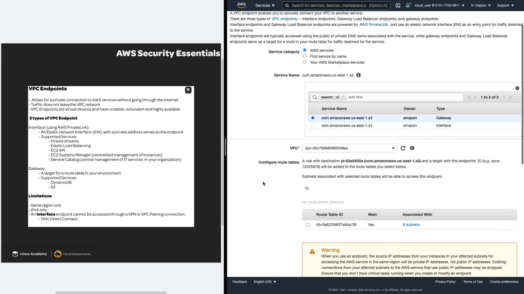Open the Support menu
The width and height of the screenshot is (524, 294).
click(x=505, y=6)
